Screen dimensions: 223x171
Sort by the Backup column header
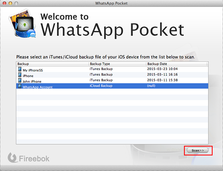point(52,64)
